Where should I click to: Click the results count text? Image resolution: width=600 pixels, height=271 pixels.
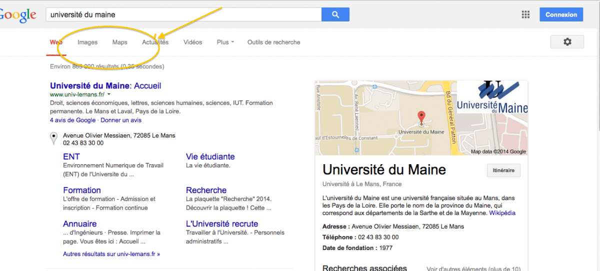click(107, 66)
